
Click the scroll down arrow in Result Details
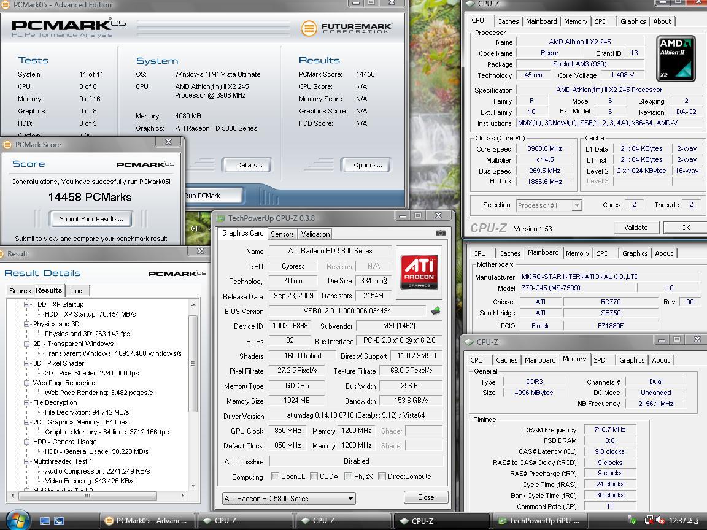point(193,486)
